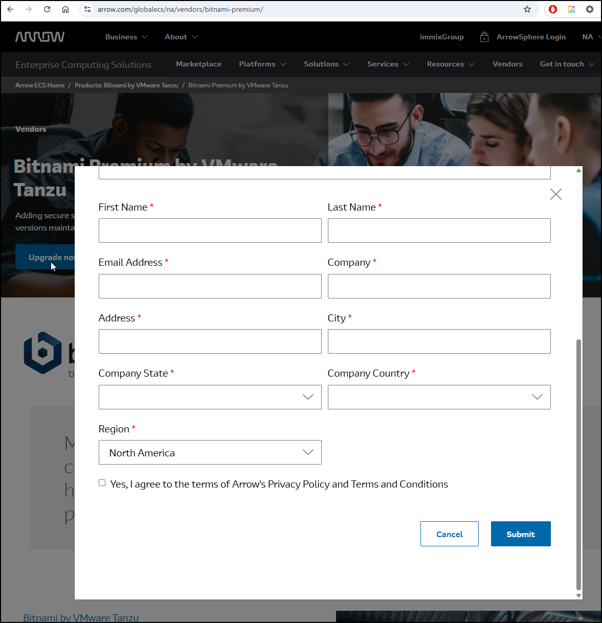Viewport: 602px width, 623px height.
Task: Expand the Services menu
Action: click(x=388, y=64)
